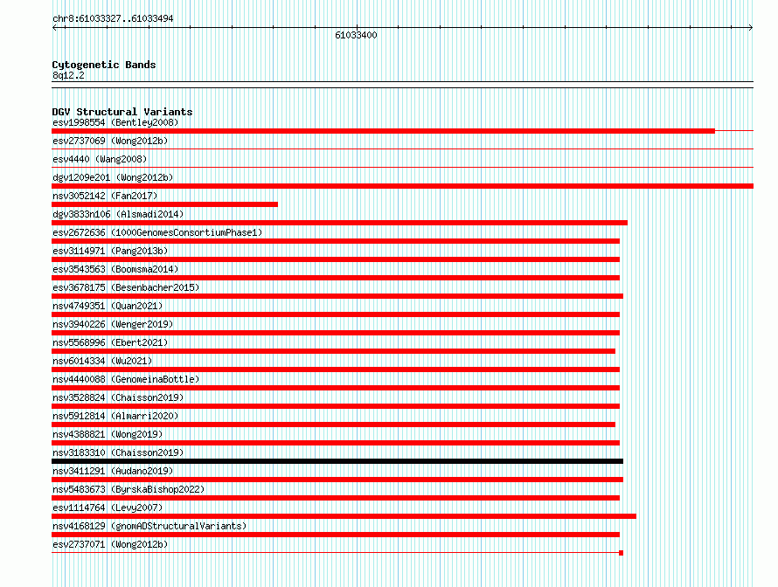778x587 pixels.
Task: Select nsv4440088 (GenomeinaBottle) label
Action: click(126, 379)
